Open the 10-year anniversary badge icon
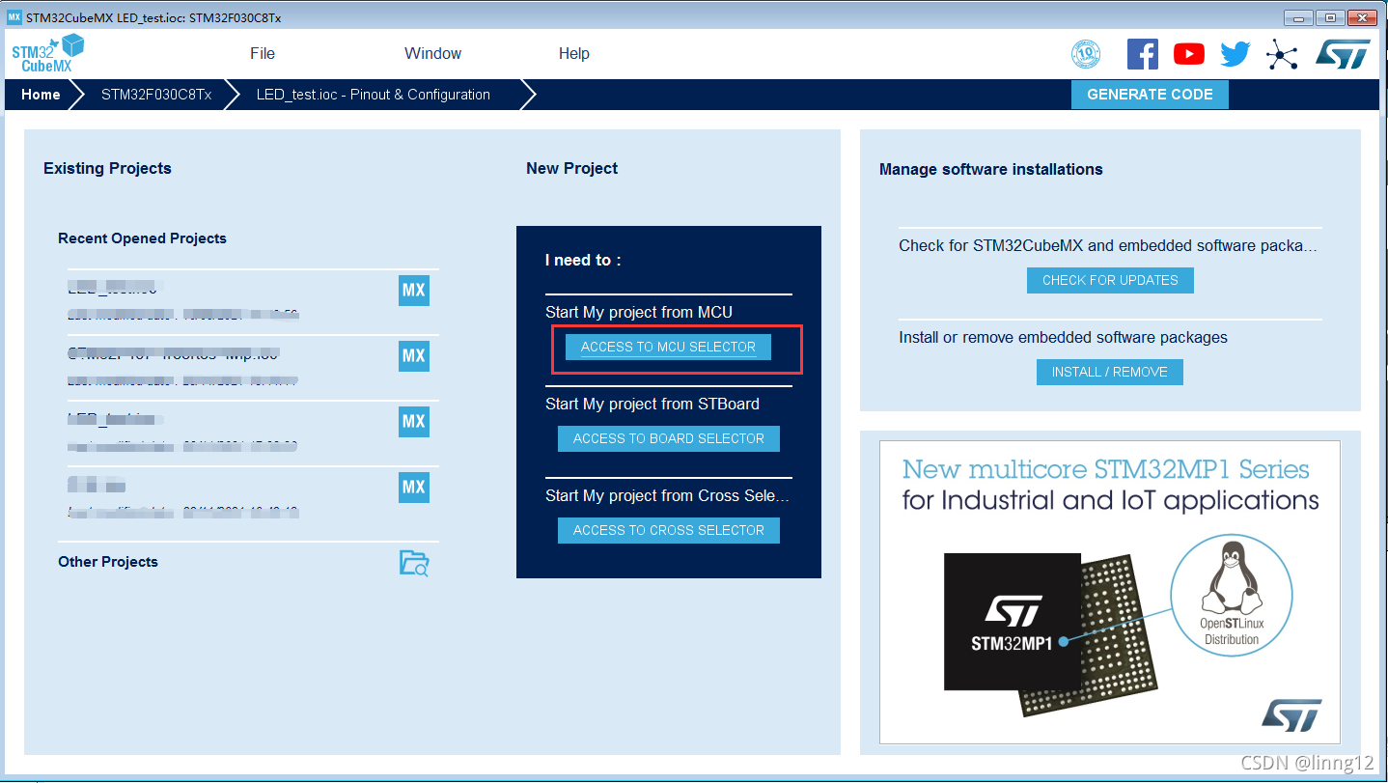 pyautogui.click(x=1086, y=54)
